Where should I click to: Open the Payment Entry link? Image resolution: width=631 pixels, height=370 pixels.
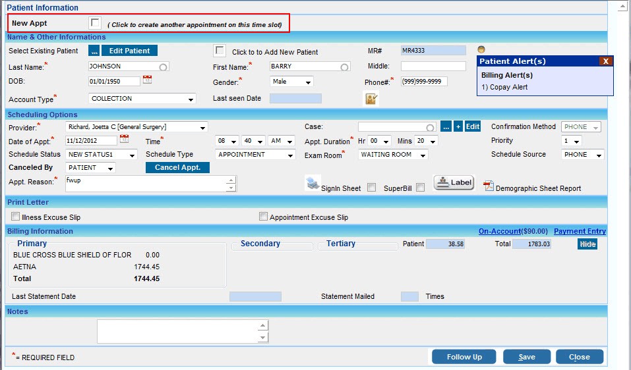580,231
